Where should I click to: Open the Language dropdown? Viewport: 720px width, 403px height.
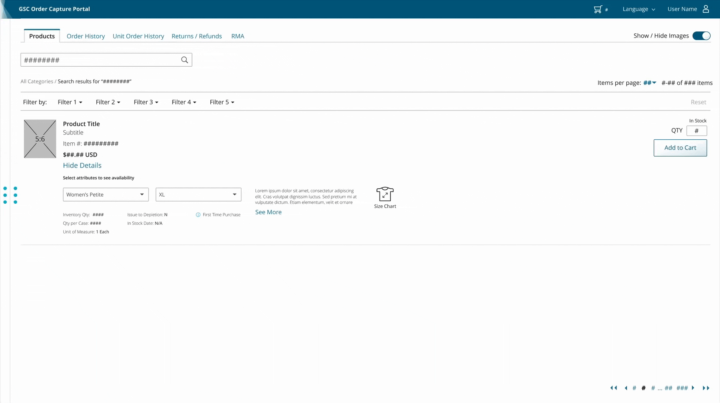(x=639, y=9)
